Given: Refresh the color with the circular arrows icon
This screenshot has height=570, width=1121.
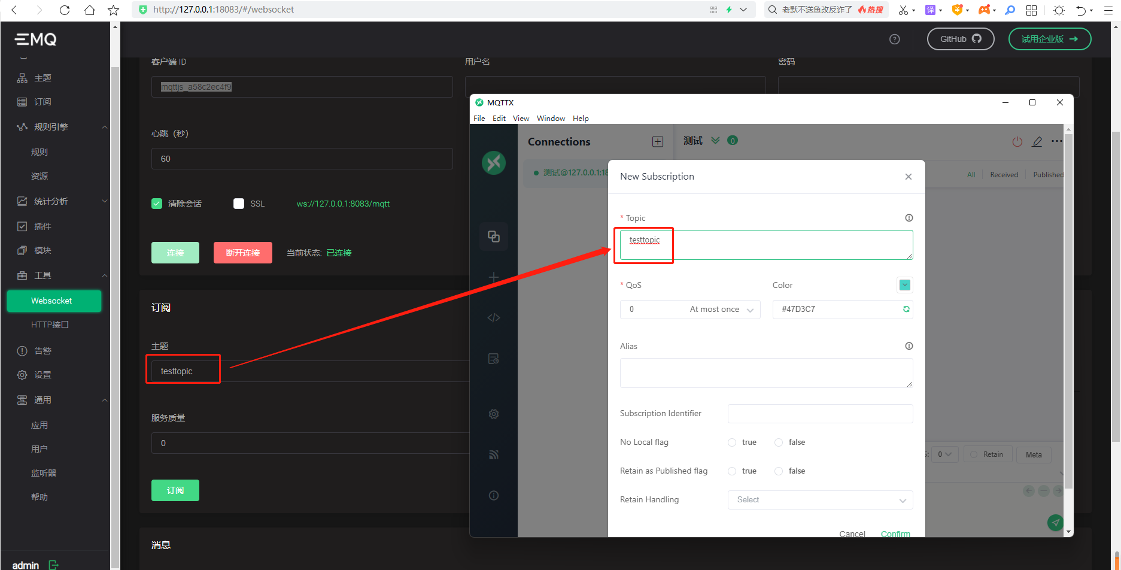Looking at the screenshot, I should click(906, 309).
